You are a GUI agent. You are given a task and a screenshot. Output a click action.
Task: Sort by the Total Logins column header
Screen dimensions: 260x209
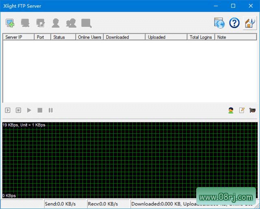coord(201,37)
